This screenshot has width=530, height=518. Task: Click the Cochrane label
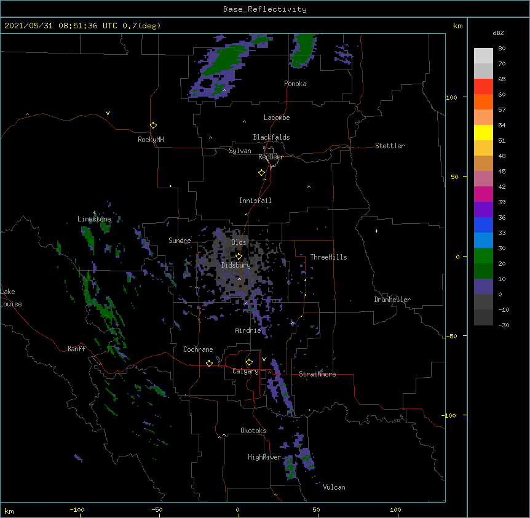(198, 349)
